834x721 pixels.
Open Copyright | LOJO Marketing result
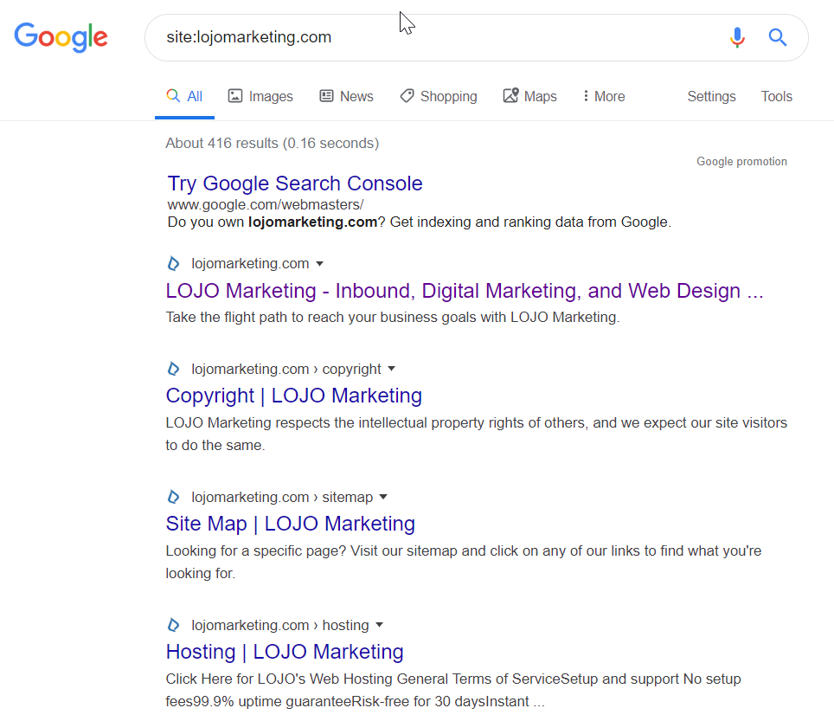(x=293, y=396)
